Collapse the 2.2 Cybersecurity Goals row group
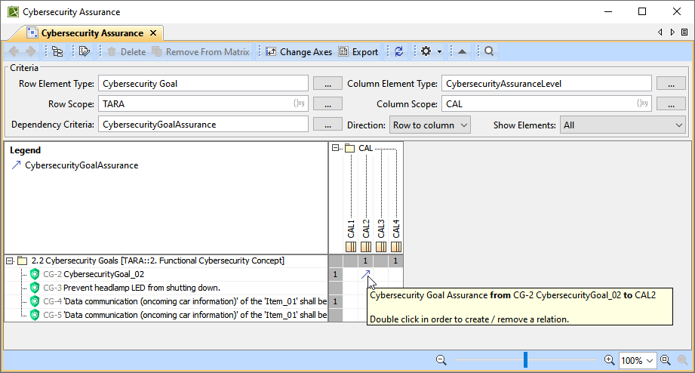 click(9, 260)
